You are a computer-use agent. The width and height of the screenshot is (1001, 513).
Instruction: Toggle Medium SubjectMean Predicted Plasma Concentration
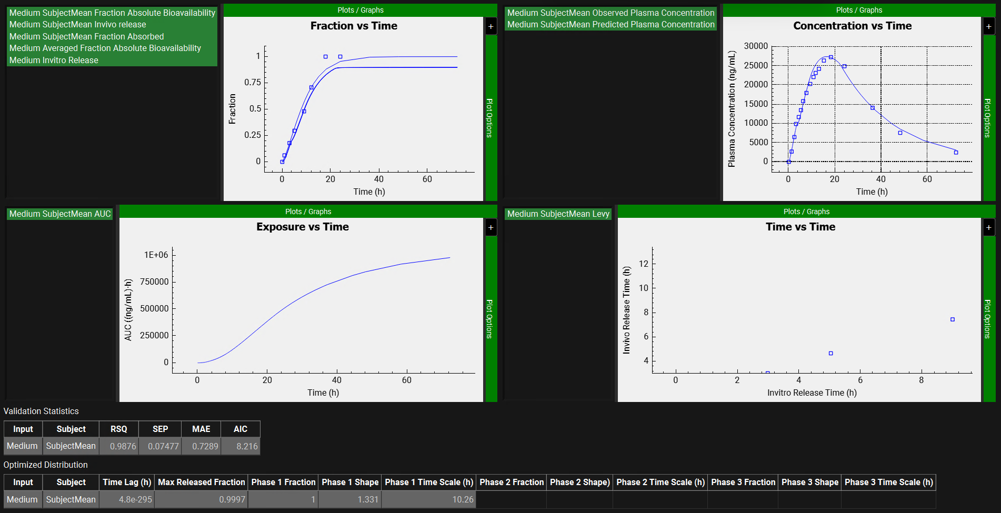[610, 24]
